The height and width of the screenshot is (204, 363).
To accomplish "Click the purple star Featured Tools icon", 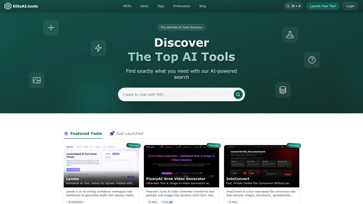I will pyautogui.click(x=66, y=133).
